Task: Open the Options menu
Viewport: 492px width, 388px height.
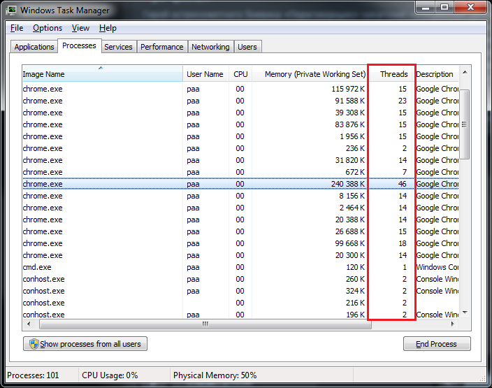Action: coord(48,28)
